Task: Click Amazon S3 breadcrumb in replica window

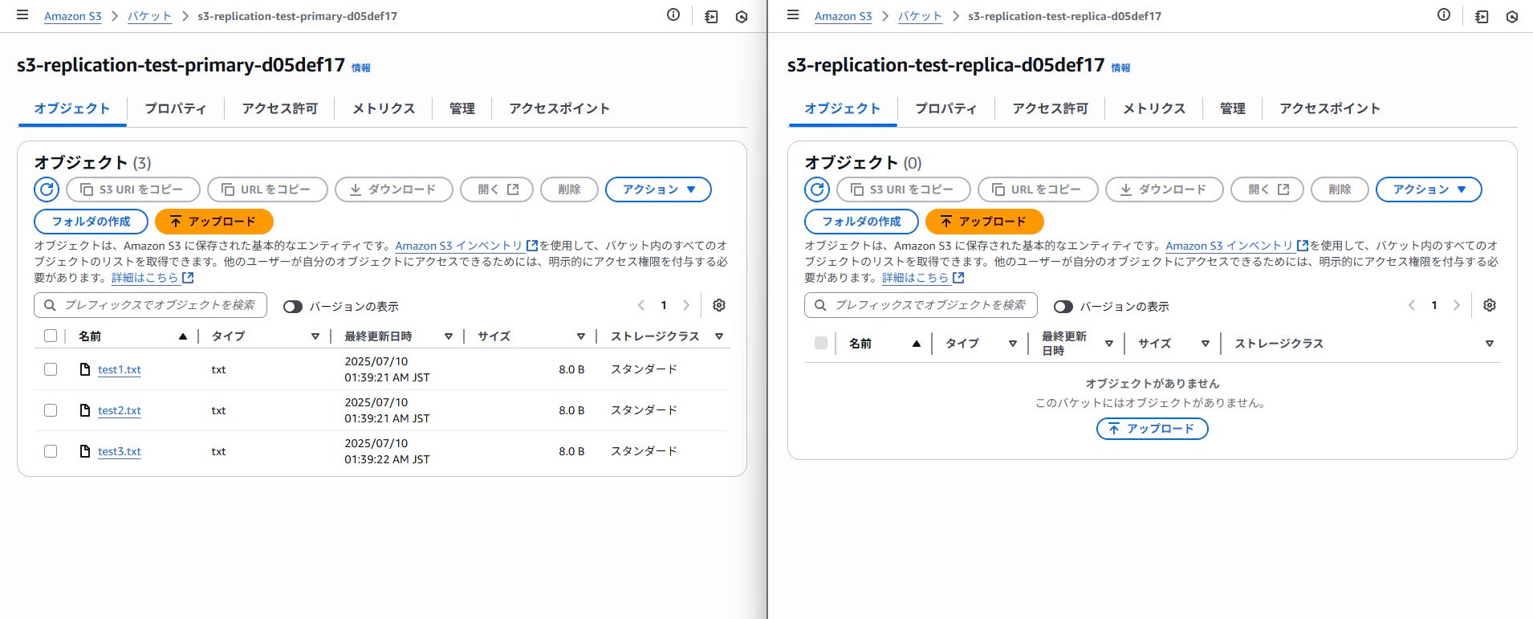Action: point(843,16)
